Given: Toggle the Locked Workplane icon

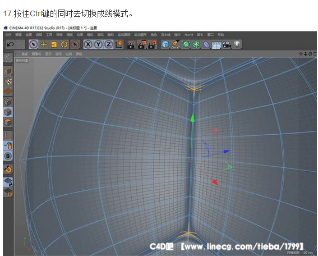Looking at the screenshot, I should click(x=8, y=182).
